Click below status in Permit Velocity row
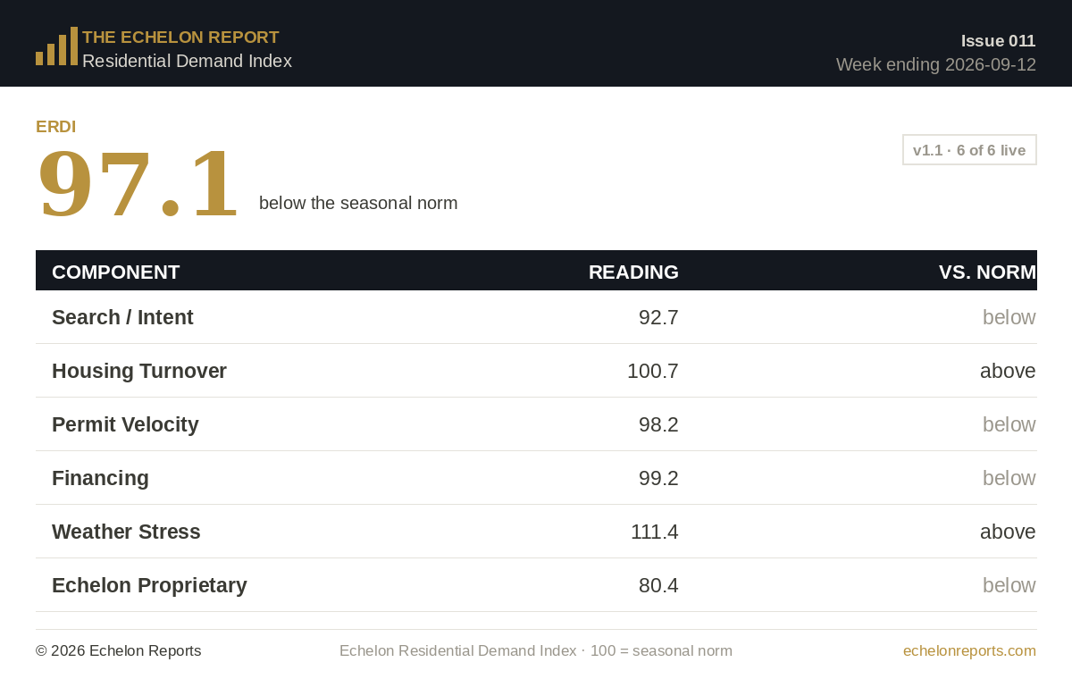 click(x=1009, y=424)
